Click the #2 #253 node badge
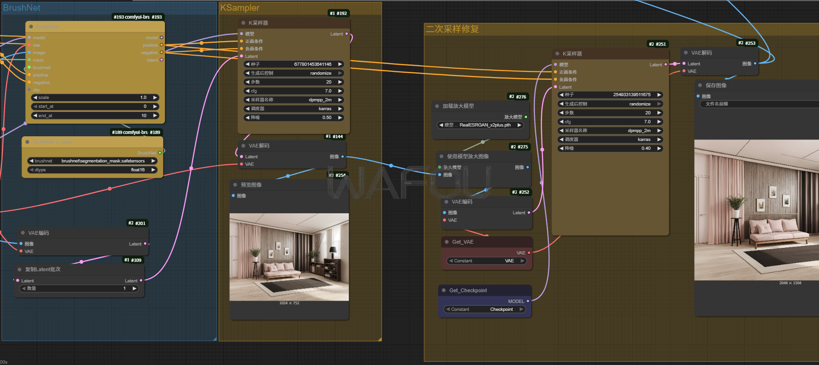Viewport: 819px width, 365px height. 747,43
